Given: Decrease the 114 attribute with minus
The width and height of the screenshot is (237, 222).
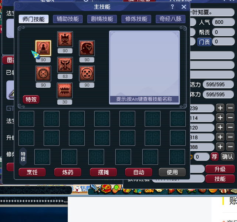Looking at the screenshot, I should coord(230,118).
